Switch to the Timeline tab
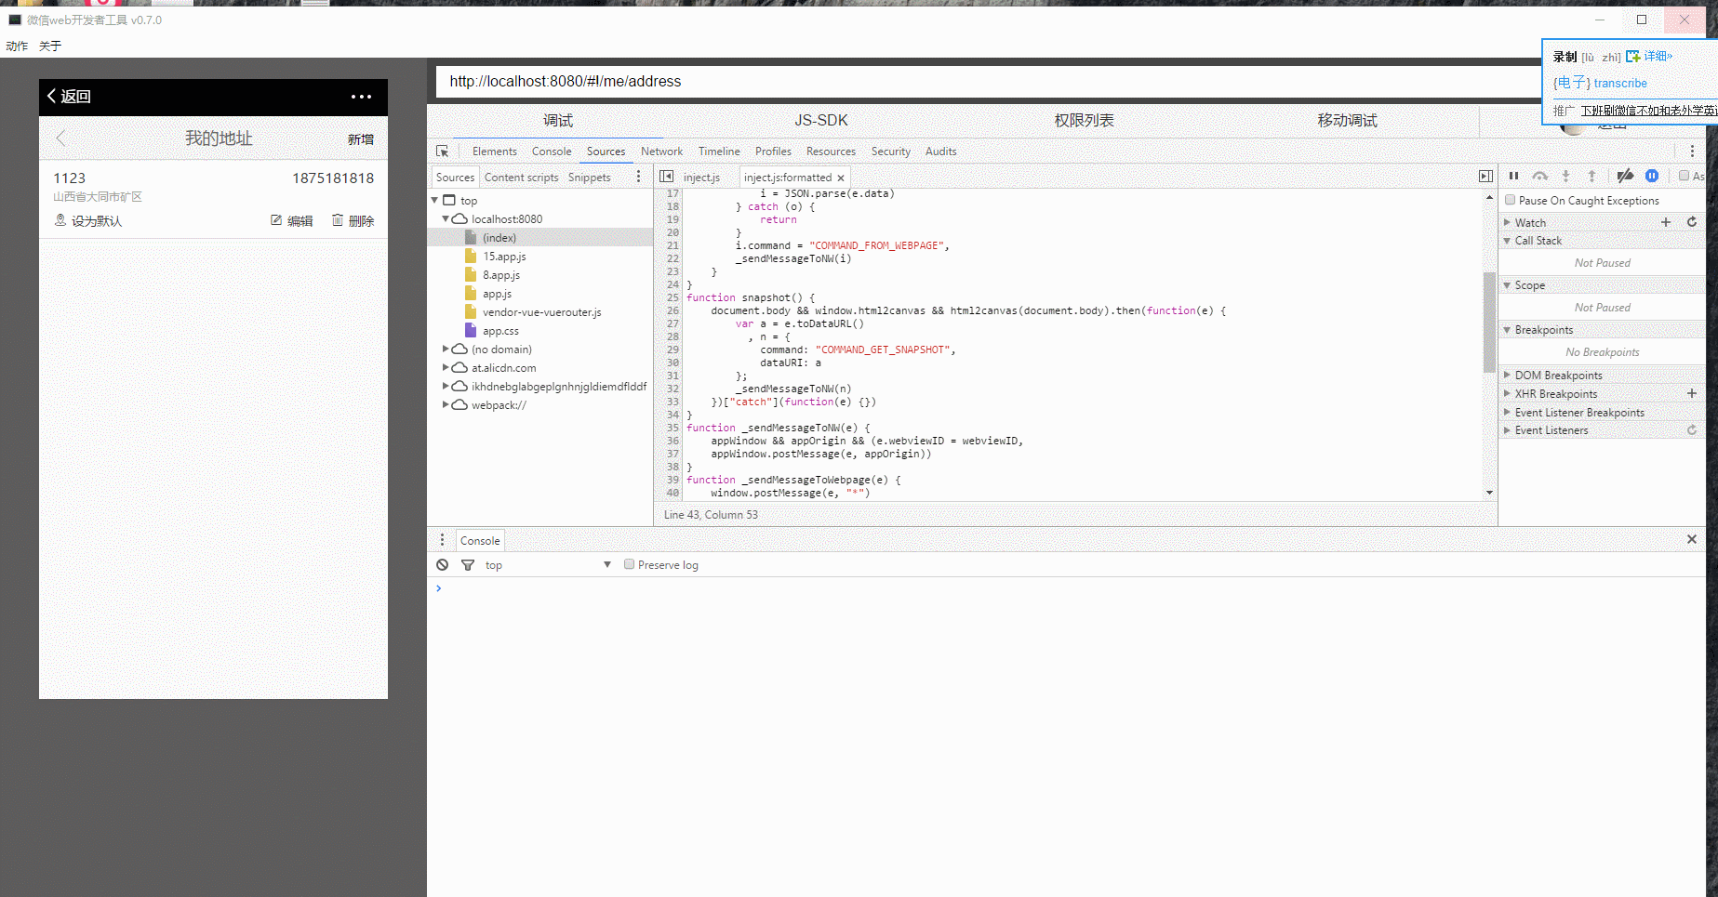 (x=719, y=152)
